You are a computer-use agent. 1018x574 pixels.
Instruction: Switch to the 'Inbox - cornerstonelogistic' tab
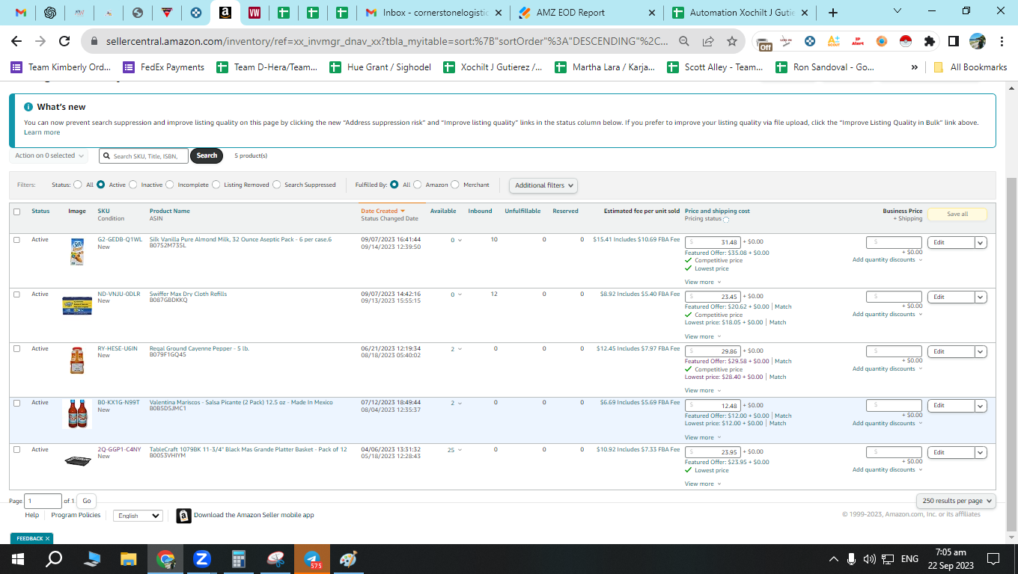tap(435, 13)
